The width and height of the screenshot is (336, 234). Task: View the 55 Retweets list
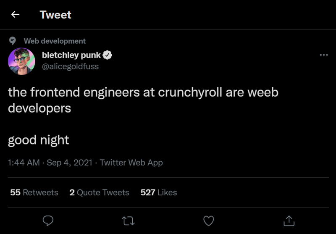click(34, 192)
